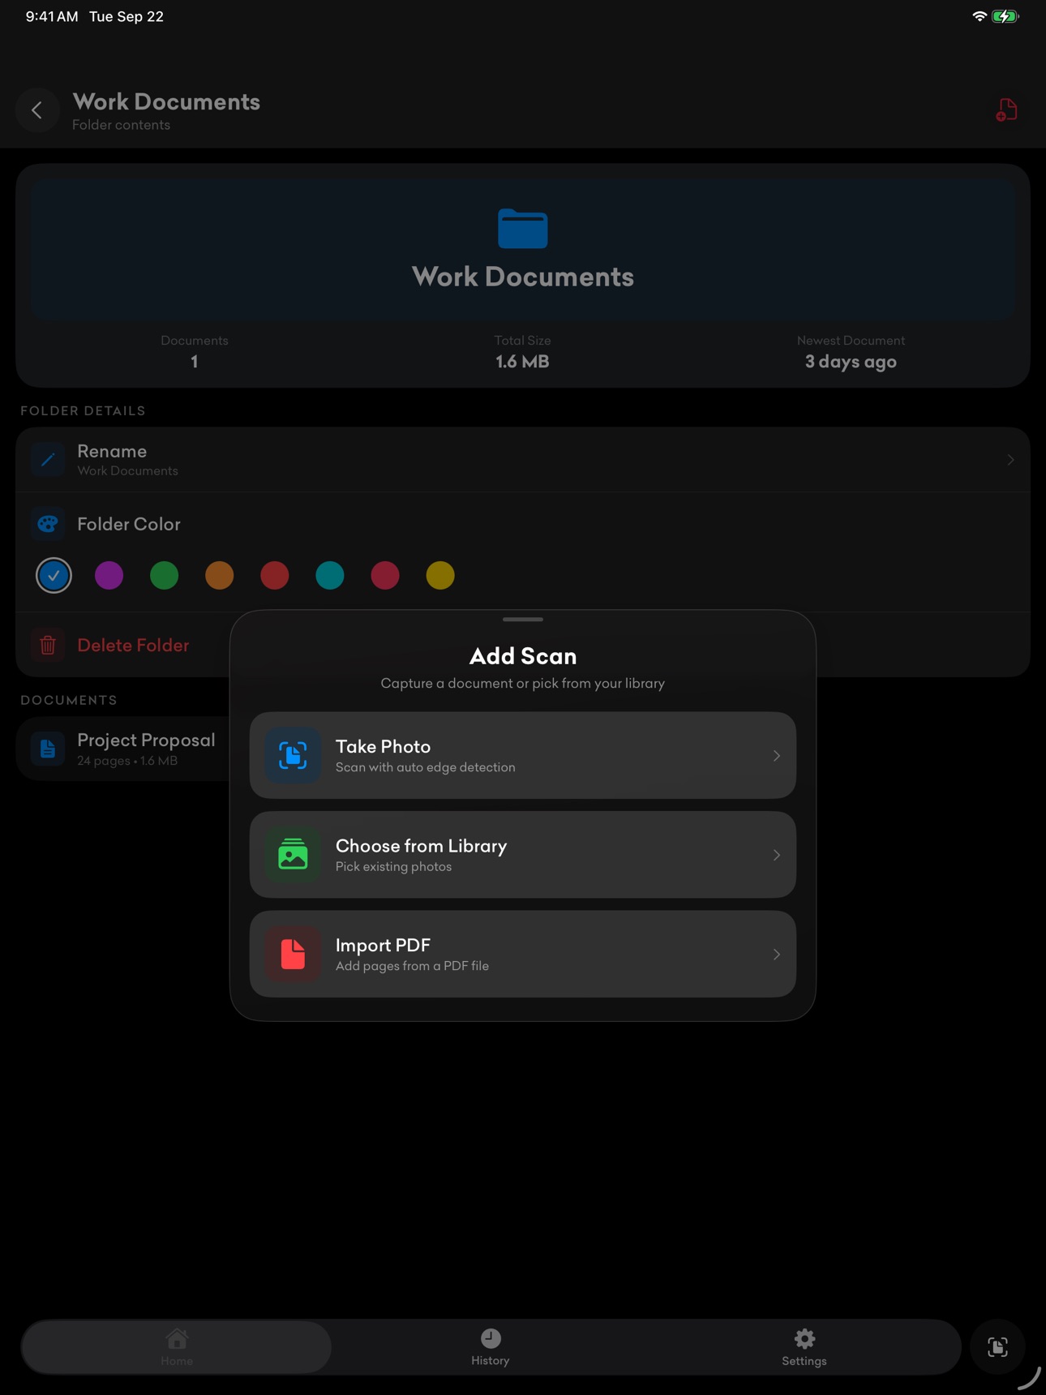This screenshot has width=1046, height=1395.
Task: Open the Project Proposal document name
Action: (x=146, y=740)
